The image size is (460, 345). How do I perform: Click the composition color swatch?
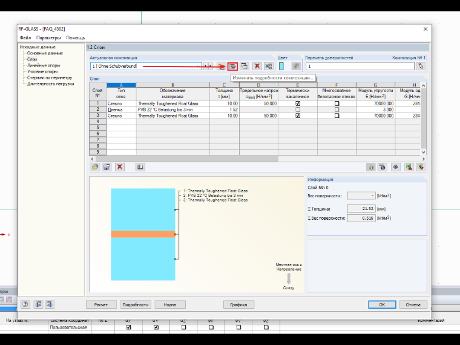click(x=281, y=67)
